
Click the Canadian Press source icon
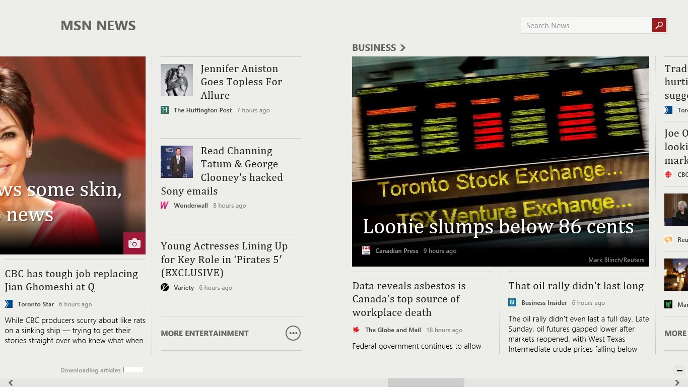tap(366, 250)
